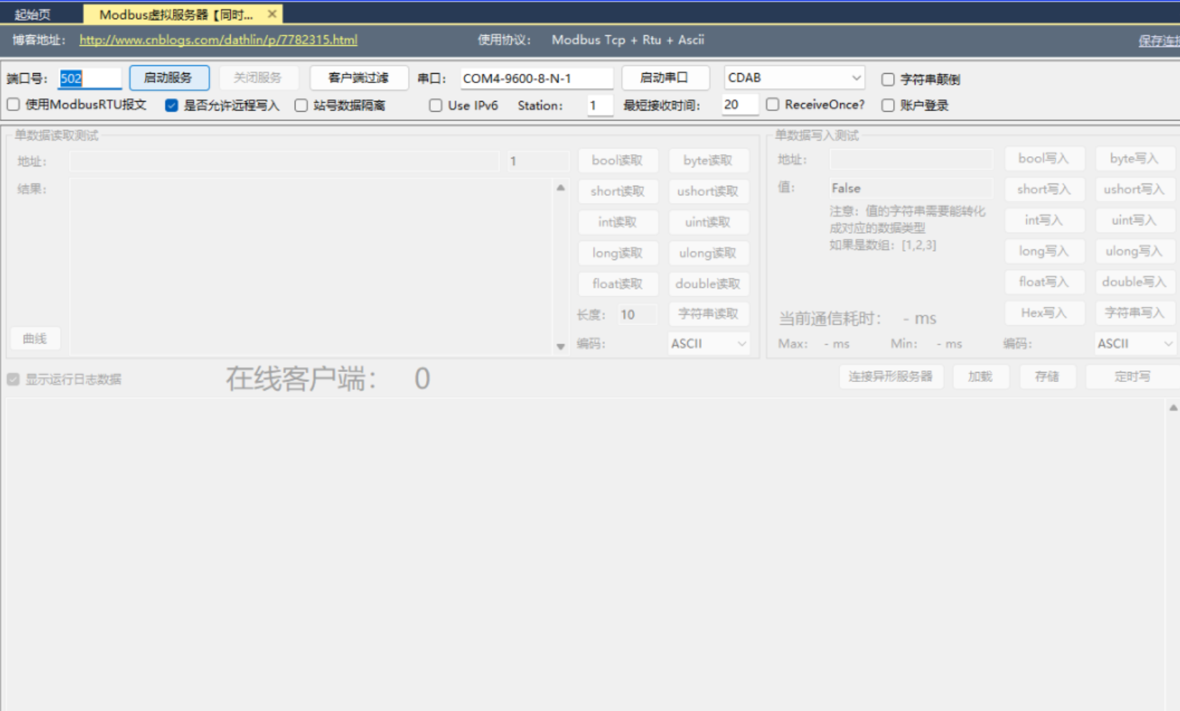
Task: Enable 使用ModbusRTU报文 checkbox
Action: click(x=14, y=105)
